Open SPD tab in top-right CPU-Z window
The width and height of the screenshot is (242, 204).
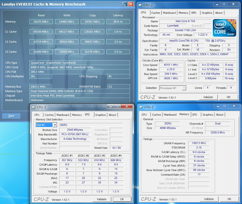[x=194, y=13]
